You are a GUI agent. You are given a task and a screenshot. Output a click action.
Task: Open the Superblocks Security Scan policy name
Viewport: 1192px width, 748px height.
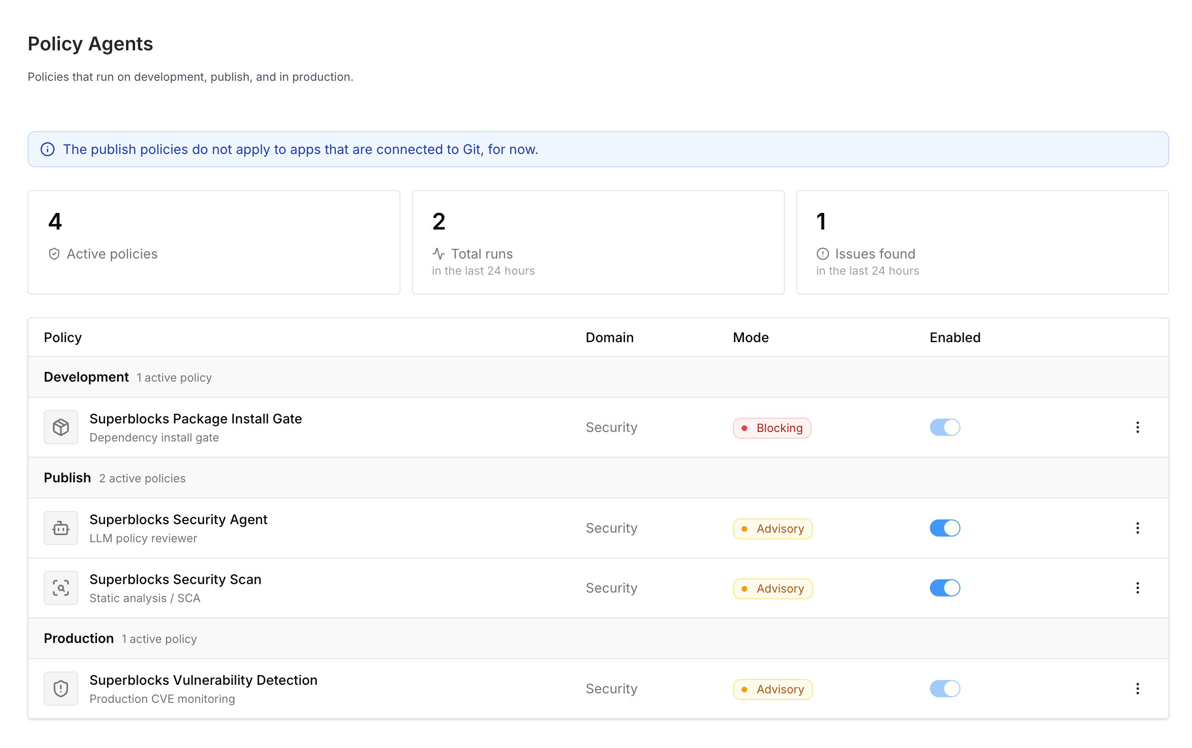(175, 579)
